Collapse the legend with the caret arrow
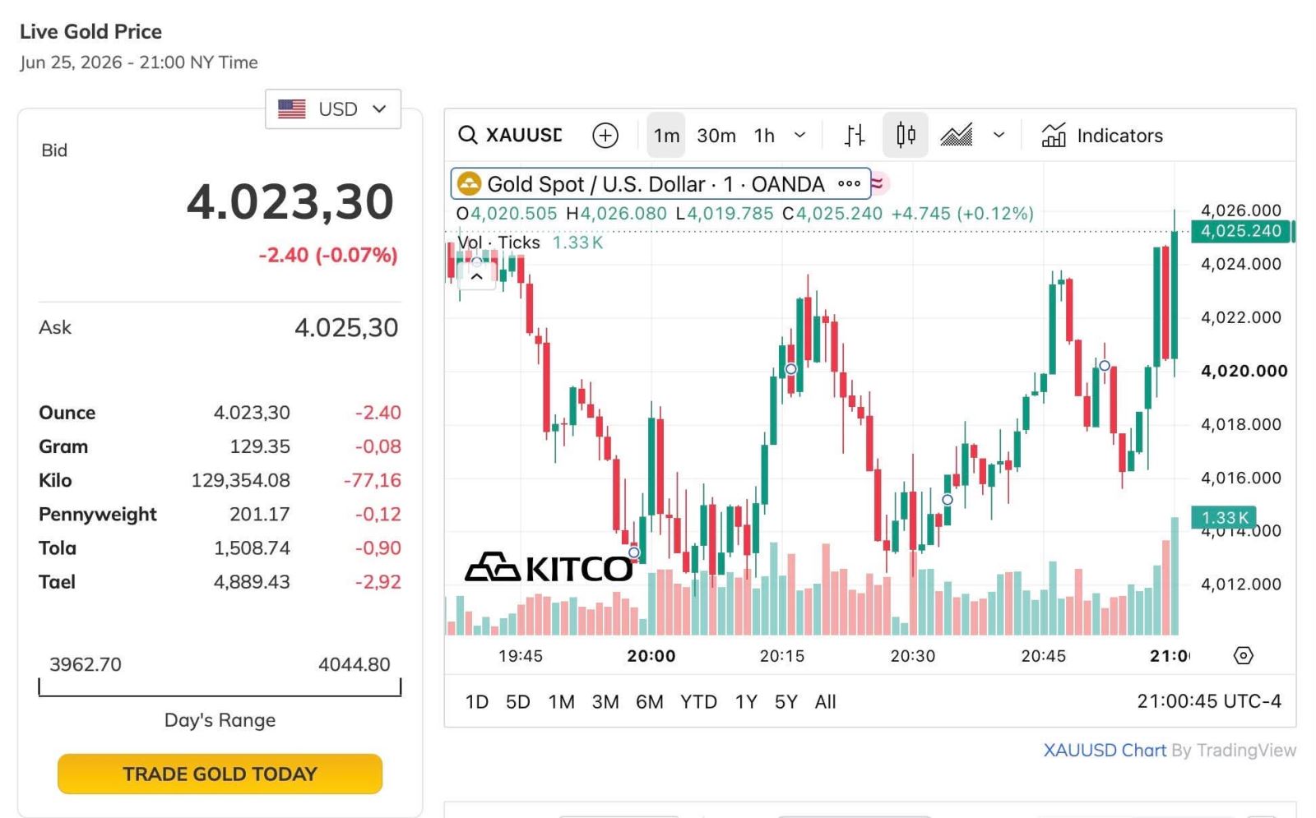 pos(476,277)
